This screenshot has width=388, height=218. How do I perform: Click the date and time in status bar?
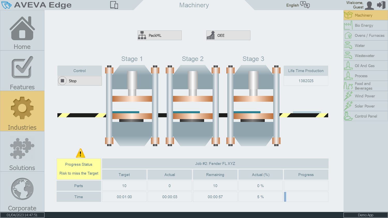(x=22, y=215)
